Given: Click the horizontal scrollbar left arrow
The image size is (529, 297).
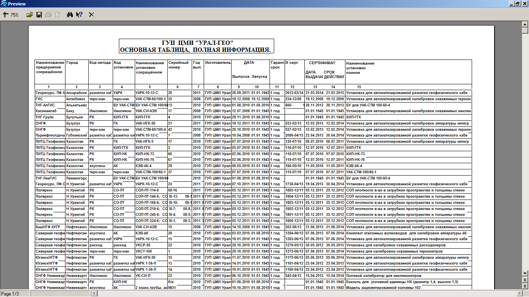Looking at the screenshot, I should (94, 294).
